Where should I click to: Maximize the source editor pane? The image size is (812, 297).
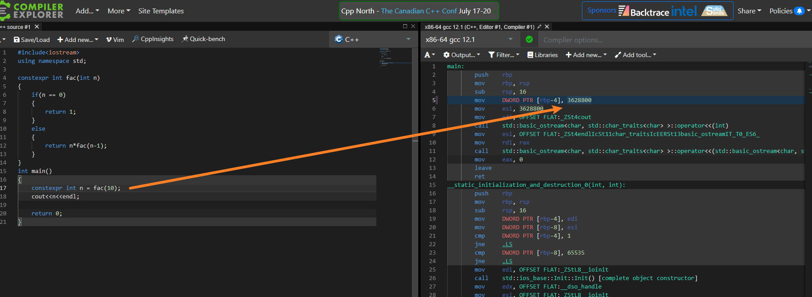point(405,26)
